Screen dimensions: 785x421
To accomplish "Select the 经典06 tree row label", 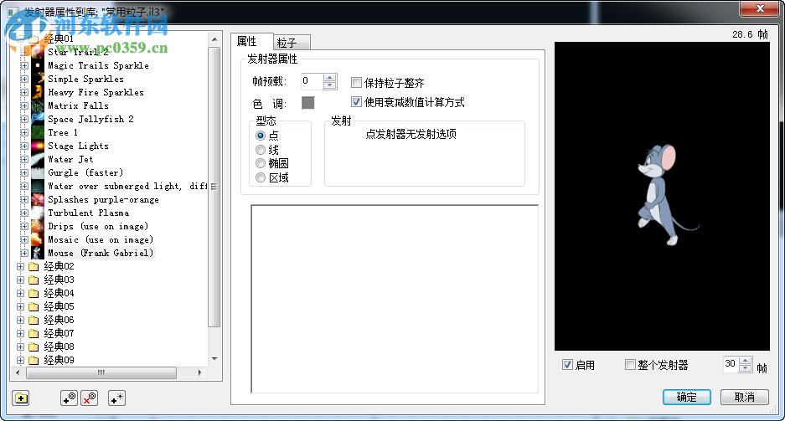I will pyautogui.click(x=59, y=320).
